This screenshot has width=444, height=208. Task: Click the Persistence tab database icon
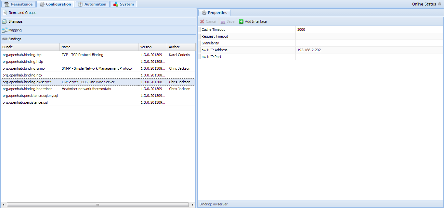click(x=7, y=4)
